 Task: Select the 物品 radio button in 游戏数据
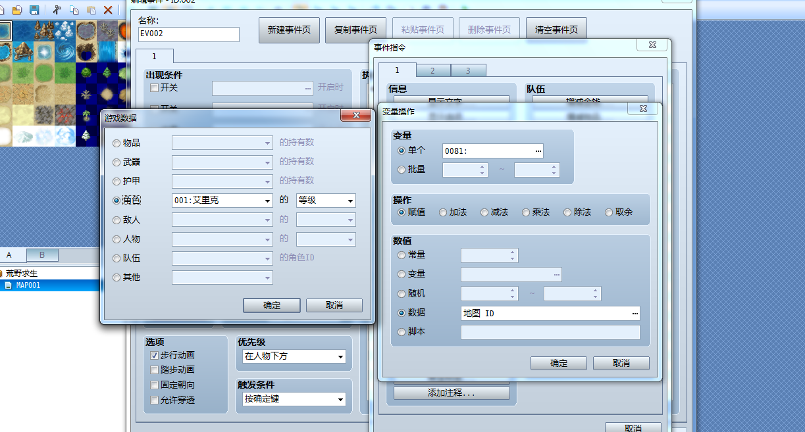coord(117,143)
